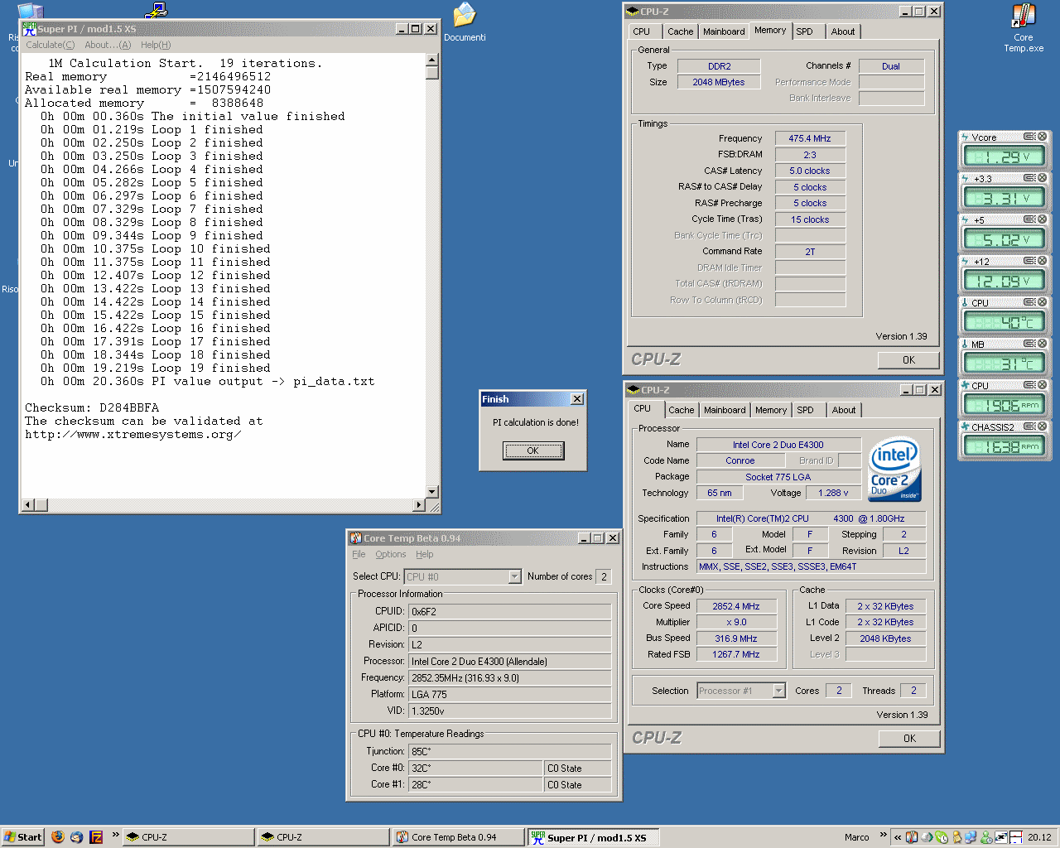Switch to CPU tab in upper CPU-Z window
The height and width of the screenshot is (848, 1060).
point(642,31)
